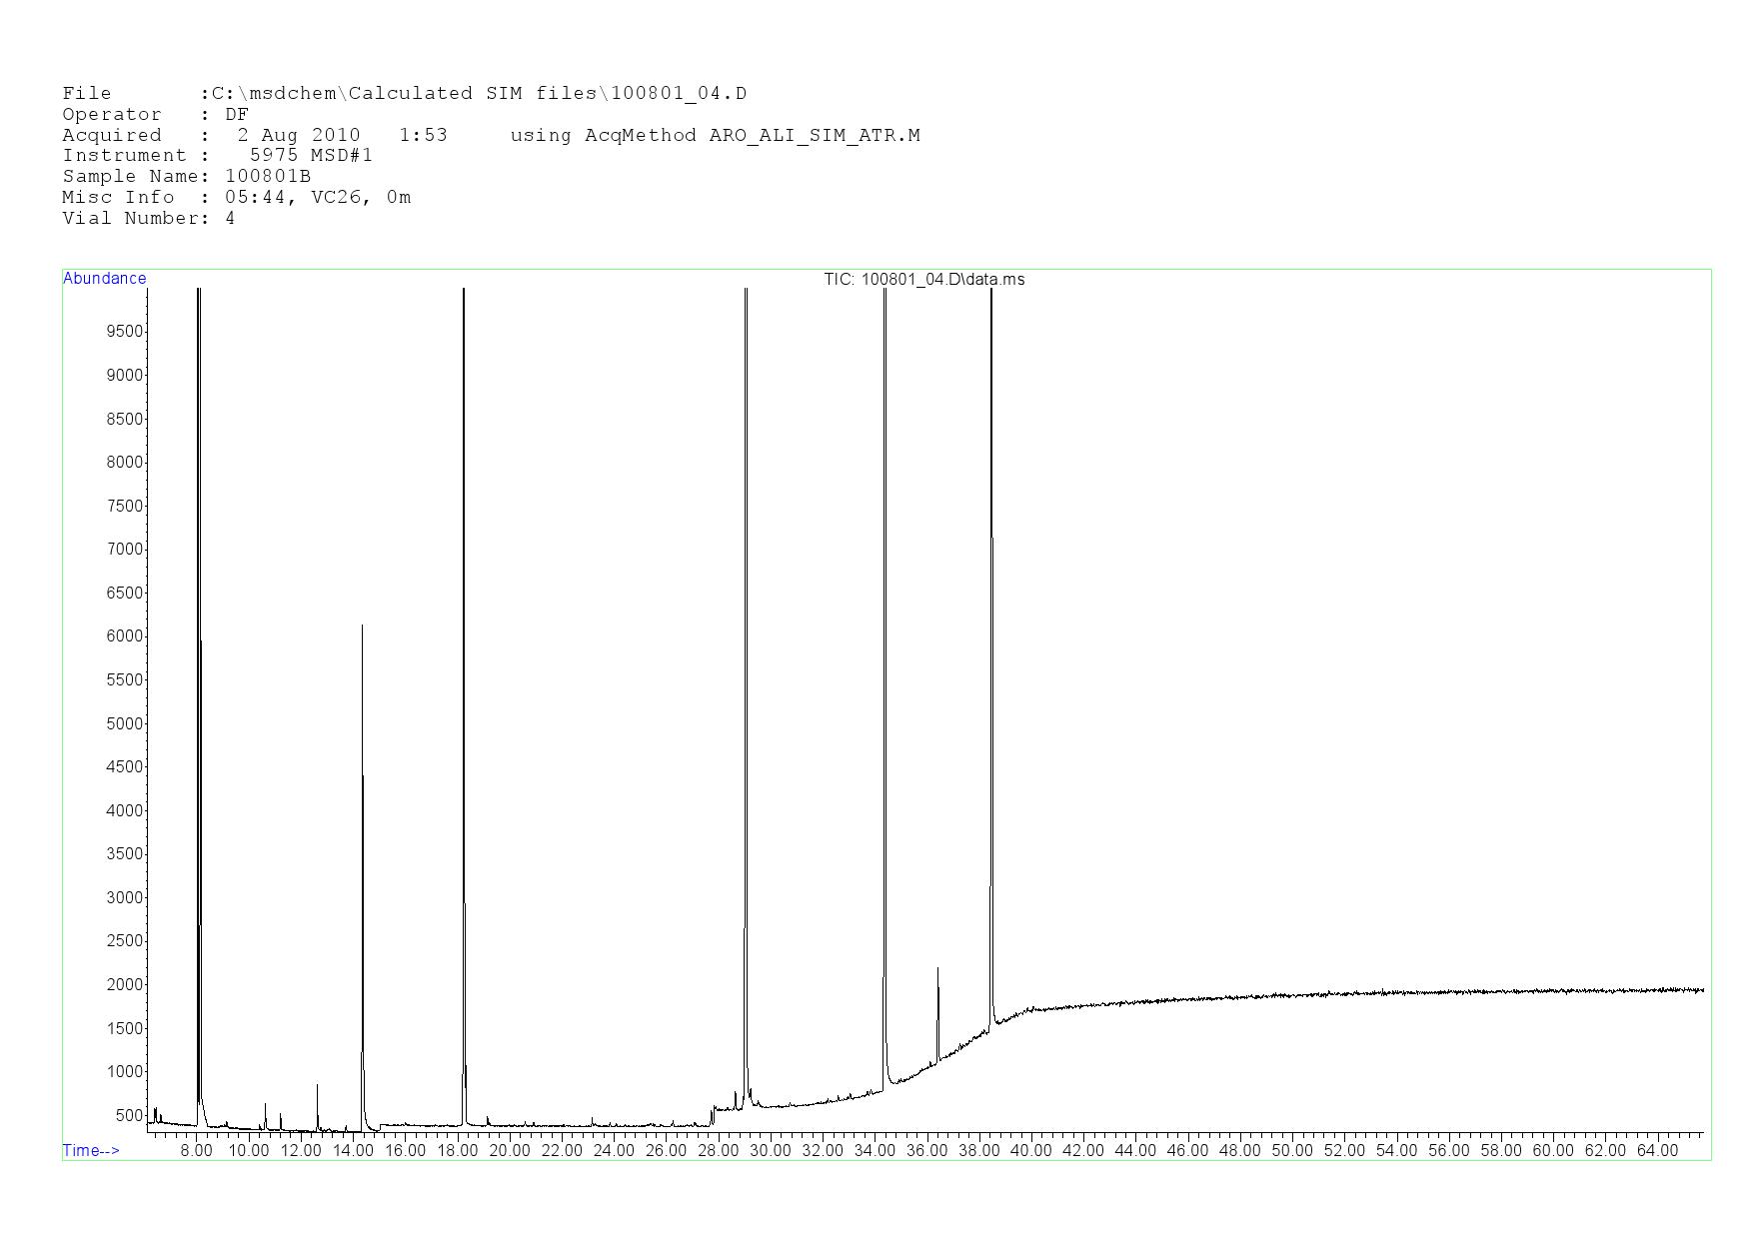
Task: Select the 2000 abundance axis value
Action: pos(124,984)
